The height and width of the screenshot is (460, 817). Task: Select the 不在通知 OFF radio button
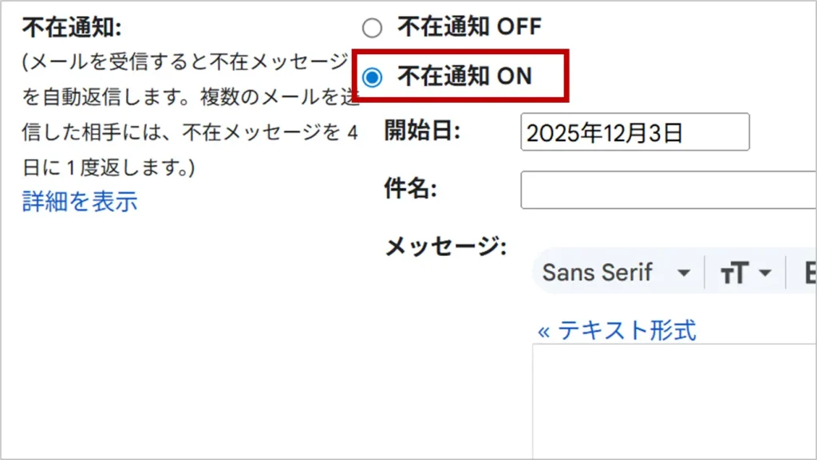[x=373, y=29]
